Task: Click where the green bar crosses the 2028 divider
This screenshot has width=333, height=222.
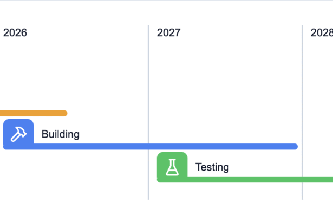Action: (302, 179)
